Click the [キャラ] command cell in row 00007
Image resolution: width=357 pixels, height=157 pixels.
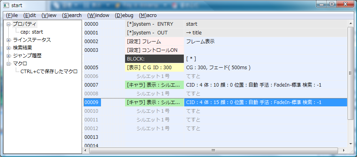click(x=154, y=85)
